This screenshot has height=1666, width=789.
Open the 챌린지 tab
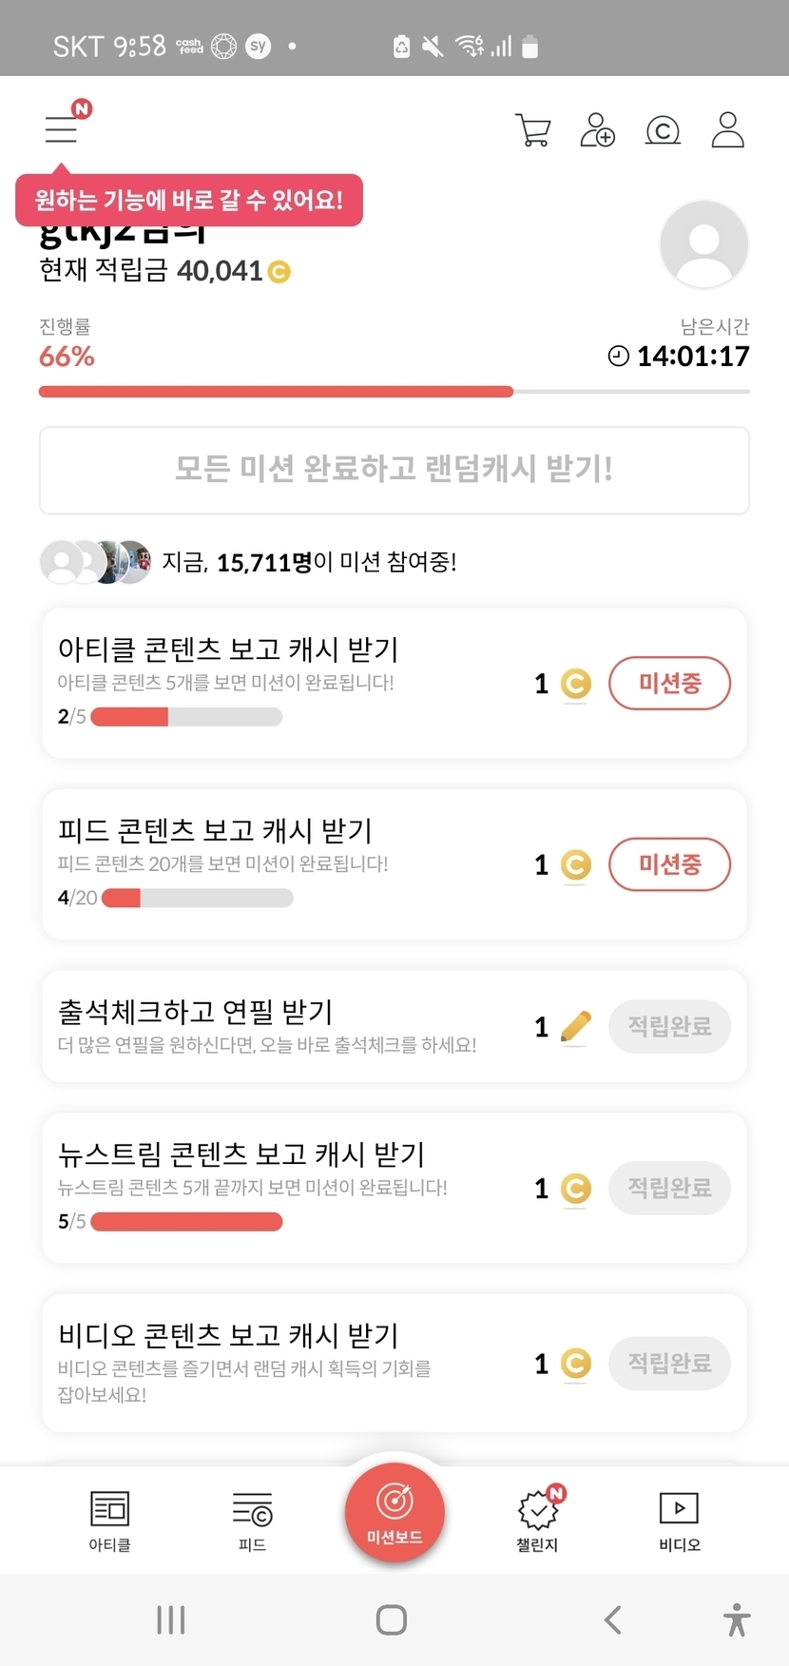coord(538,1521)
